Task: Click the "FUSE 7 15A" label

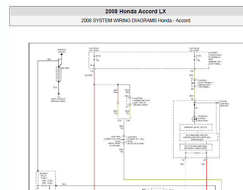Action: point(98,58)
